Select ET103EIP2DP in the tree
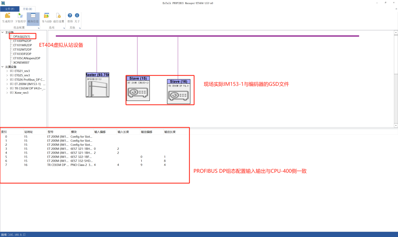Image resolution: width=398 pixels, height=237 pixels. point(23,54)
